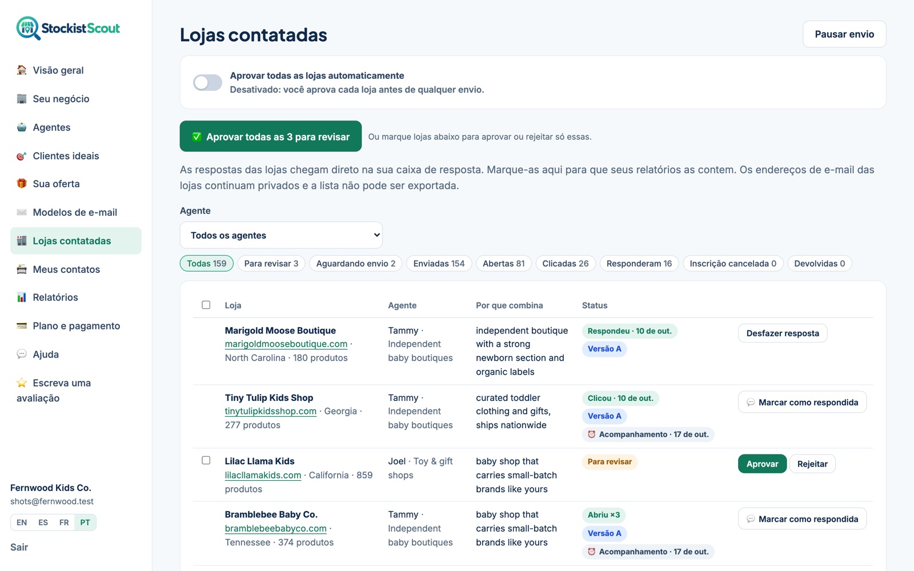The width and height of the screenshot is (914, 571).
Task: Mark Tiny Tulip Kids Shop como respondida
Action: [802, 403]
